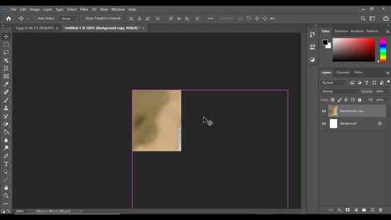Select the Clone Stamp tool

tap(6, 108)
